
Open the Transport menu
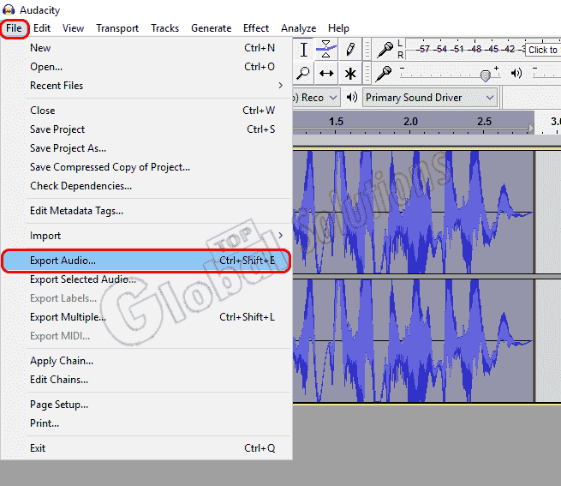117,28
